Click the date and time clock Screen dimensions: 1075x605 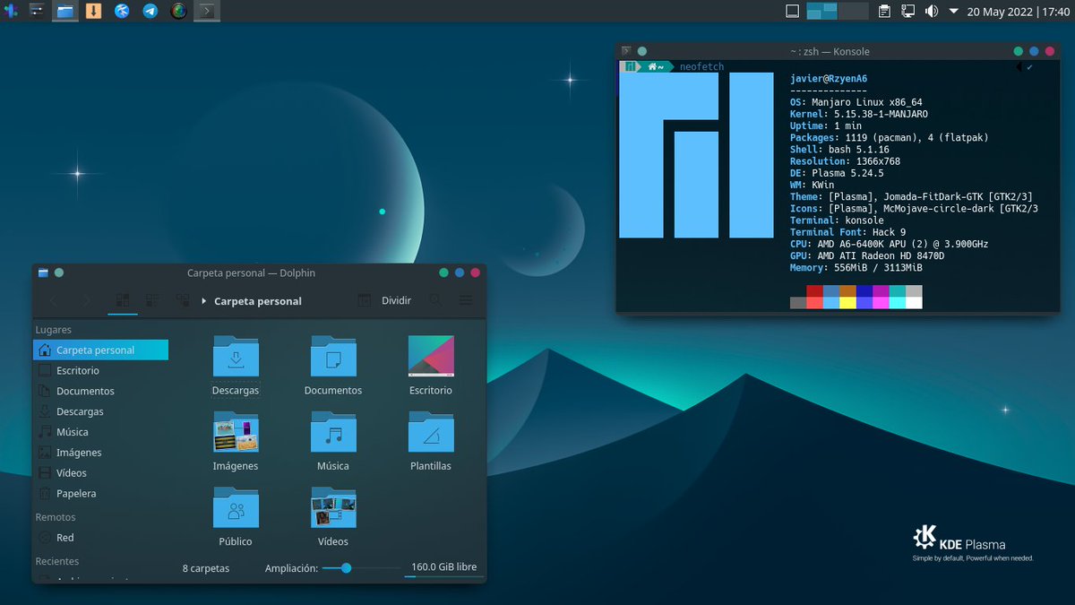1019,12
